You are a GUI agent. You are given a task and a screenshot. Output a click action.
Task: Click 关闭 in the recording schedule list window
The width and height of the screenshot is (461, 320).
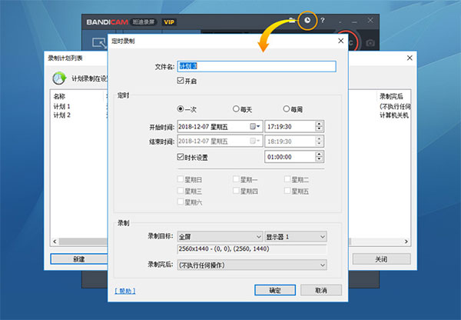pyautogui.click(x=381, y=259)
